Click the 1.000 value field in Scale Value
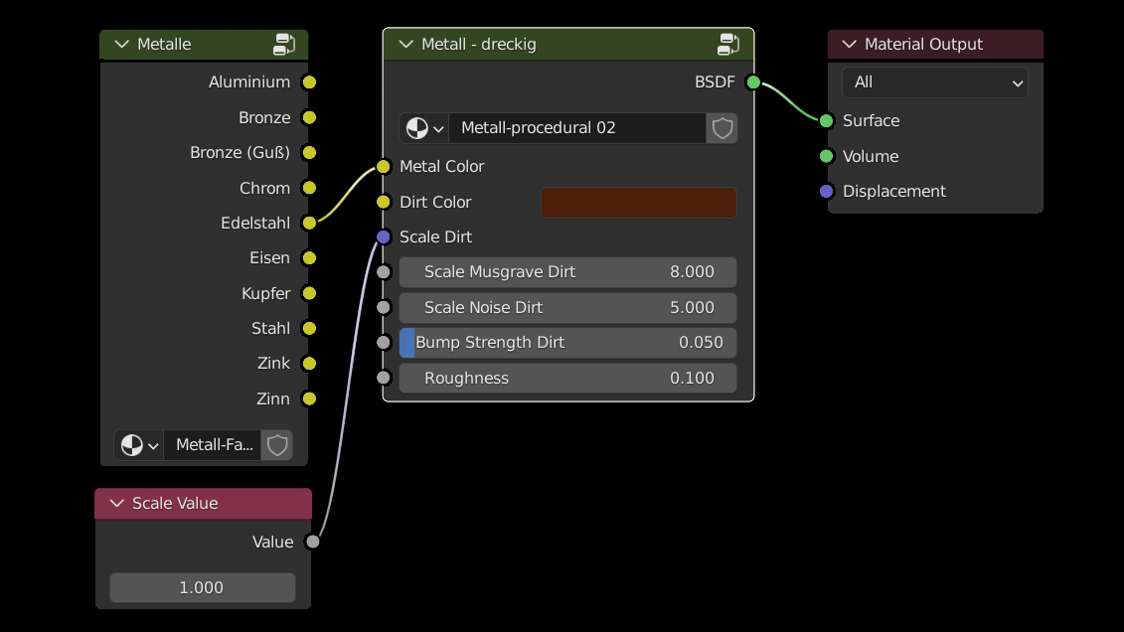Image resolution: width=1124 pixels, height=632 pixels. (202, 587)
